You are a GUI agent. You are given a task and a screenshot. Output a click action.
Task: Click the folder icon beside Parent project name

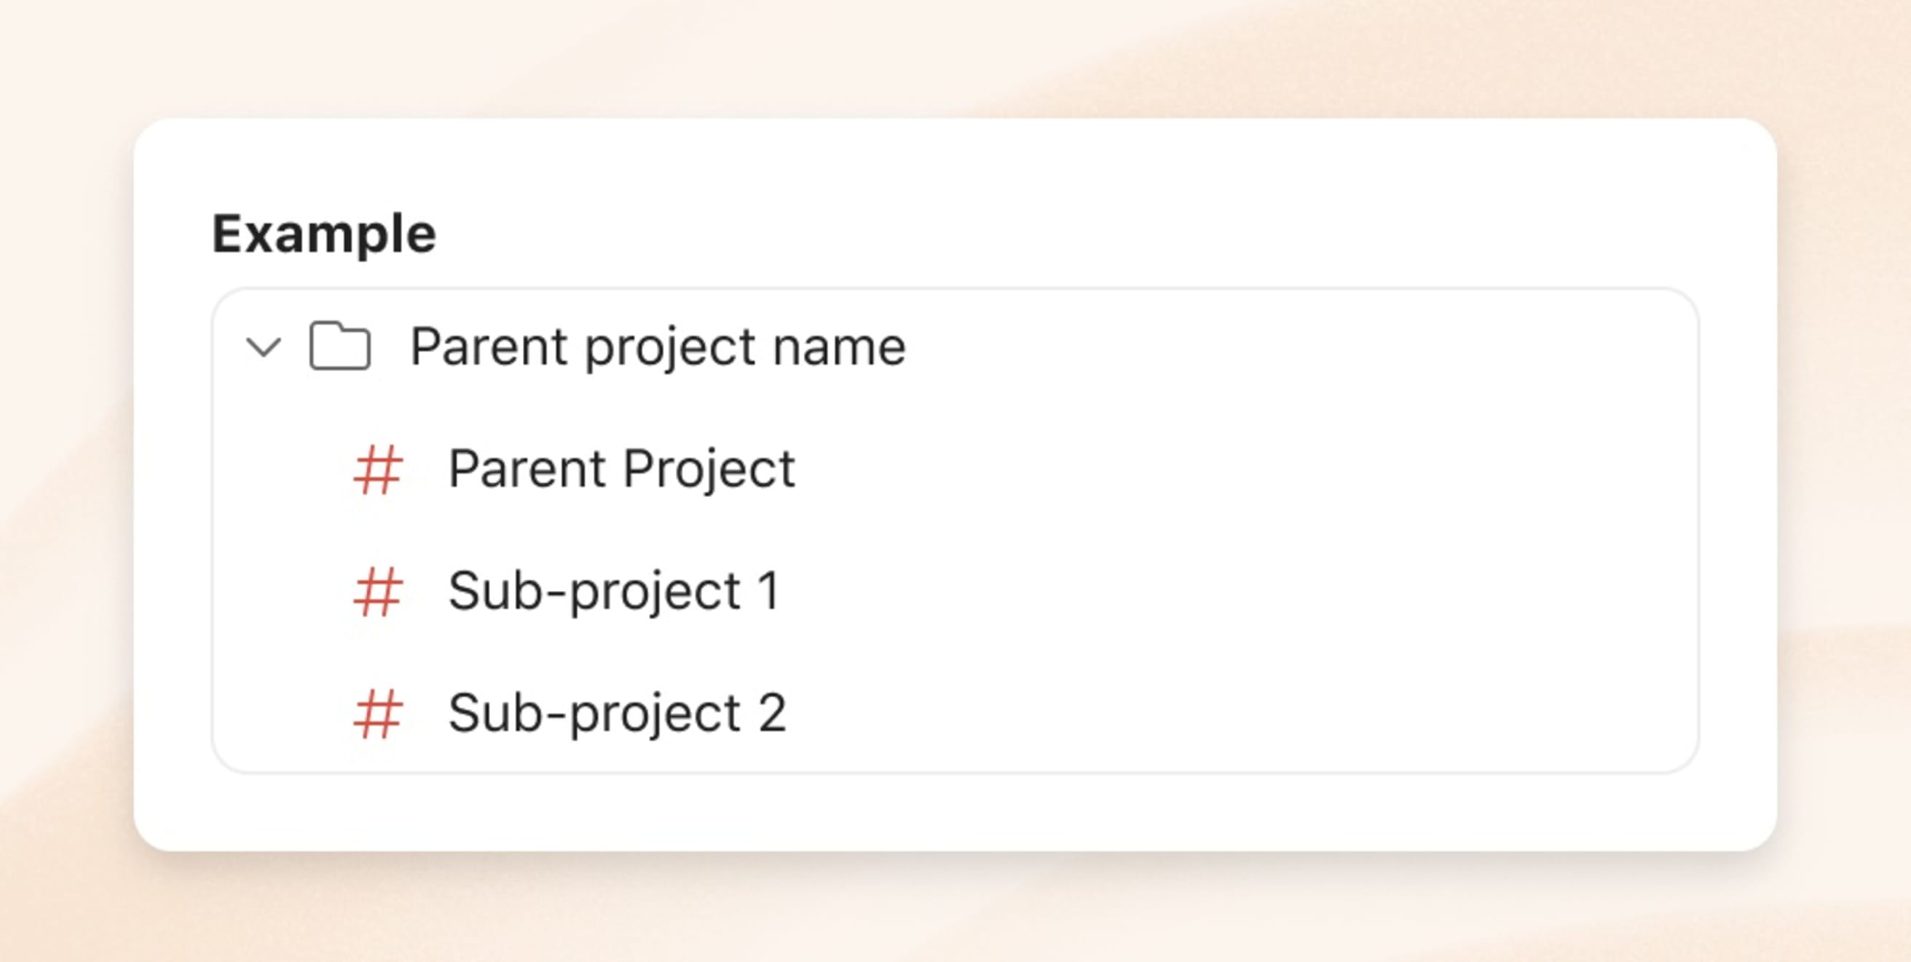point(340,346)
